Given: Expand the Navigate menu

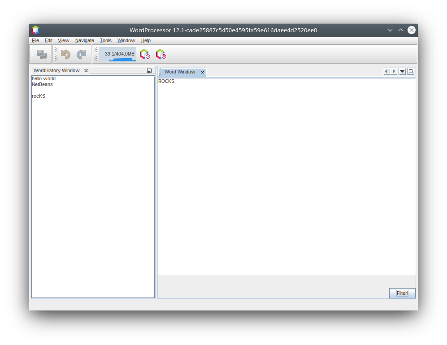Looking at the screenshot, I should [x=84, y=40].
